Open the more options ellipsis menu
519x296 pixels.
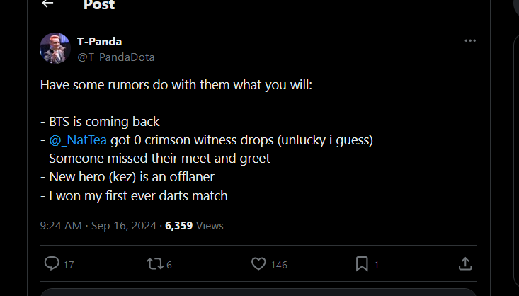pyautogui.click(x=470, y=40)
